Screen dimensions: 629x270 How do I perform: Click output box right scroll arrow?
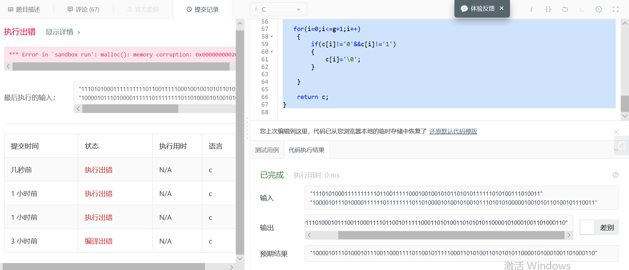[x=569, y=235]
